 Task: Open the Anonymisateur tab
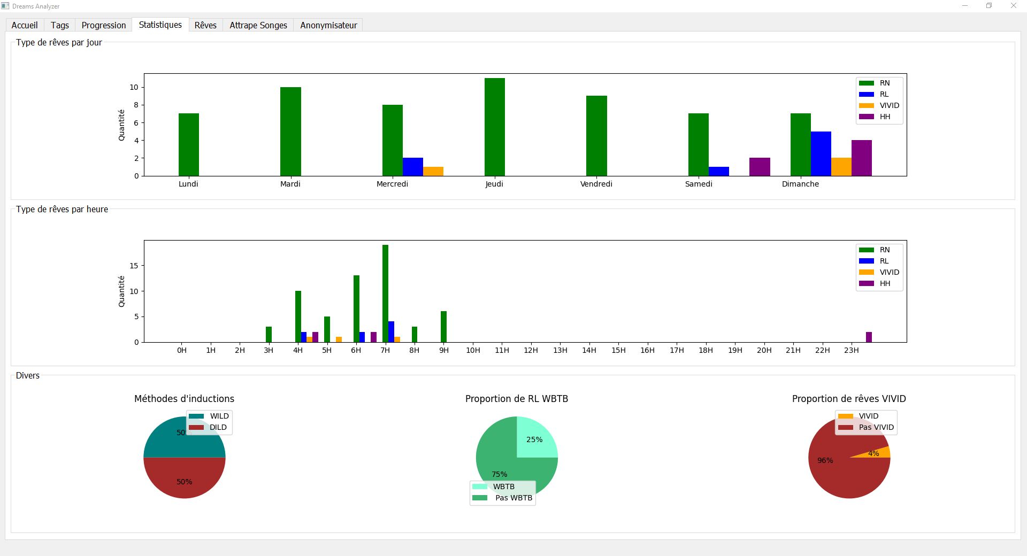pos(328,25)
